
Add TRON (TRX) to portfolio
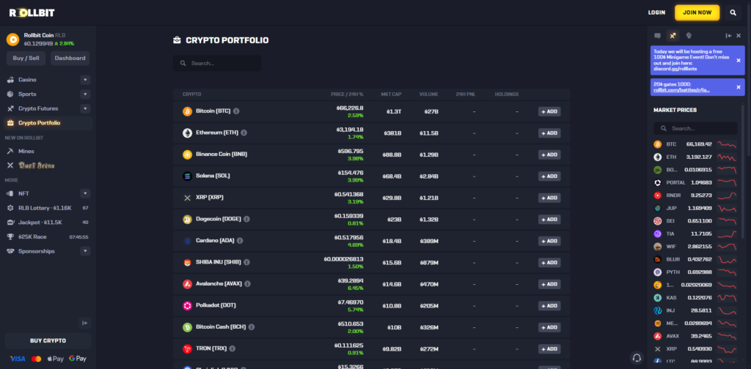(549, 349)
